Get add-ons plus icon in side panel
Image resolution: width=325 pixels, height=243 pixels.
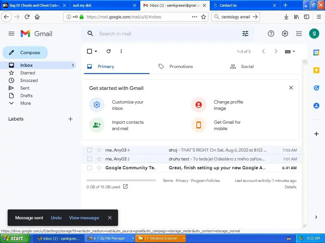point(316,134)
